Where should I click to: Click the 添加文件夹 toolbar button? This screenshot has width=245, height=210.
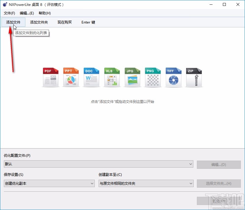coord(39,22)
